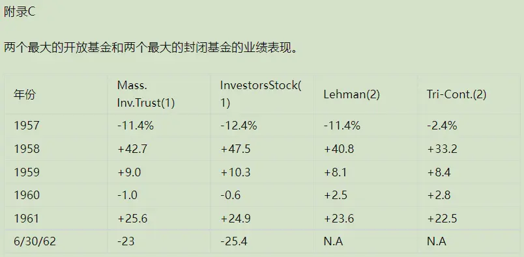Screen dimensions: 524x257
Task: Click the +2.5 Lehman value for 1960
Action: [336, 195]
